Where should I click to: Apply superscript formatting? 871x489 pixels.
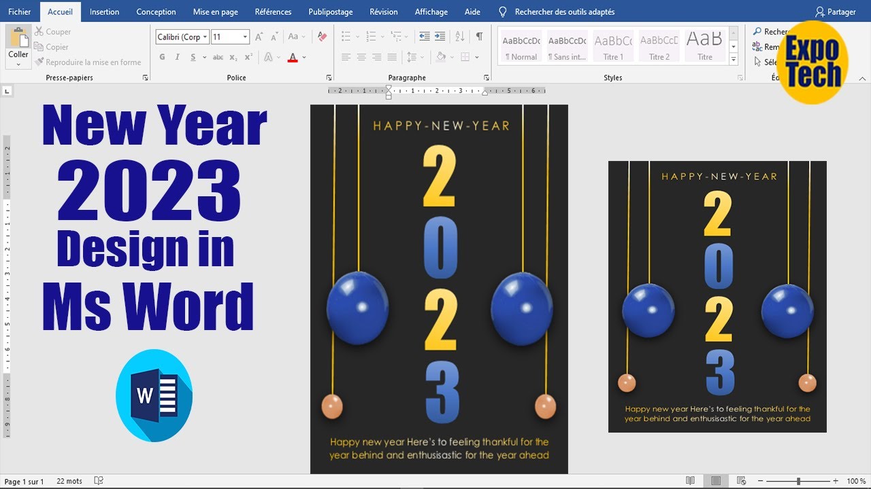[x=248, y=58]
